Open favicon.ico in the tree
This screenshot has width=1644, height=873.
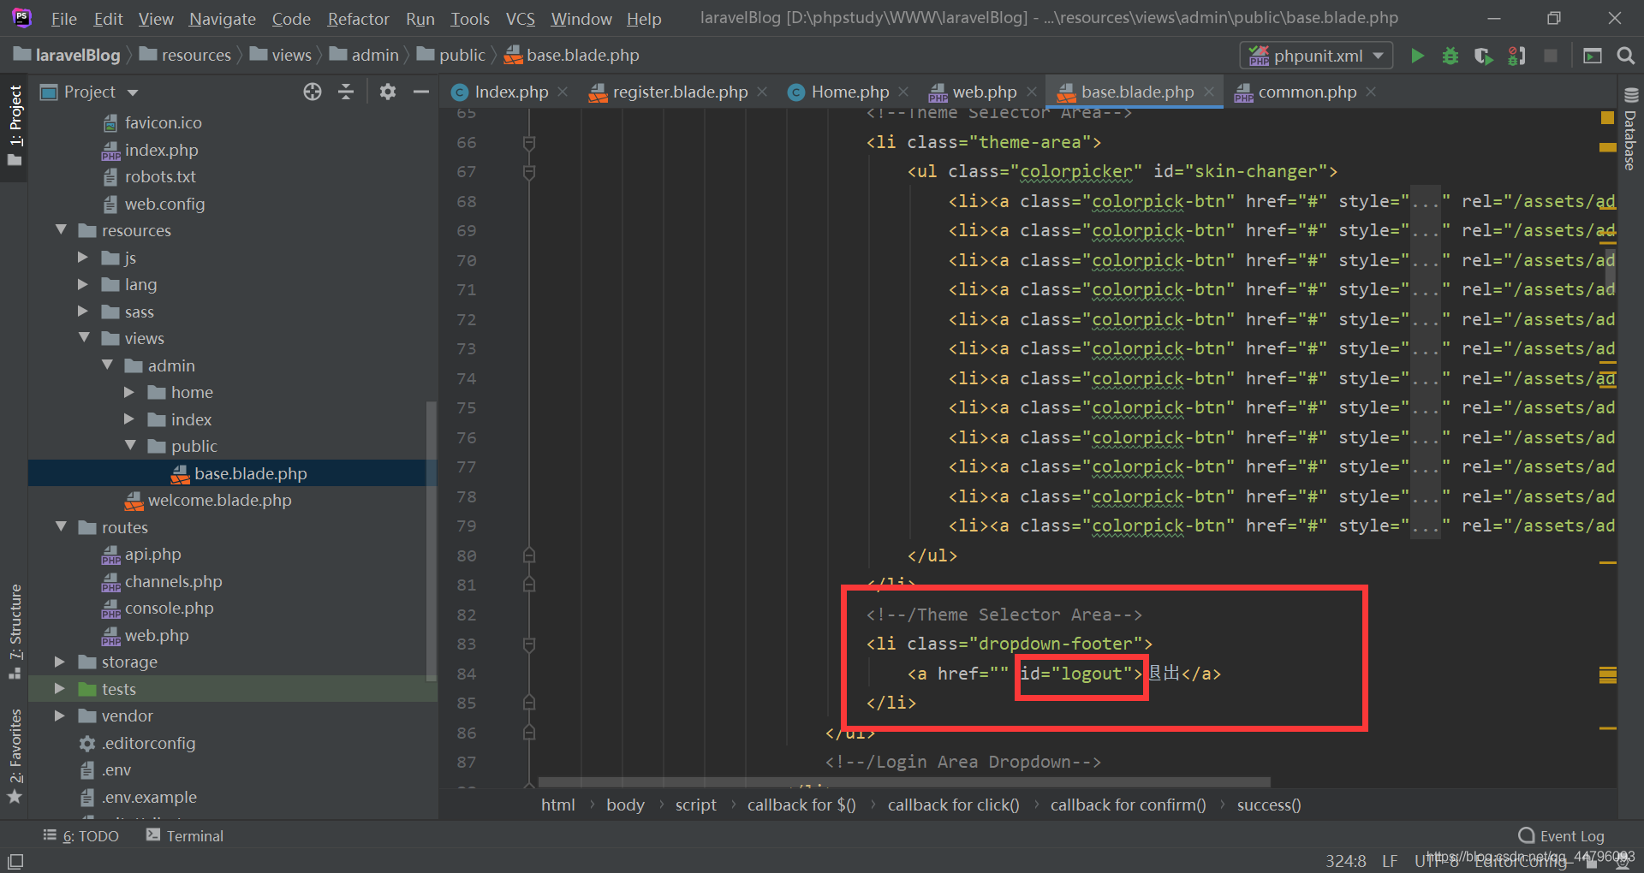click(163, 122)
